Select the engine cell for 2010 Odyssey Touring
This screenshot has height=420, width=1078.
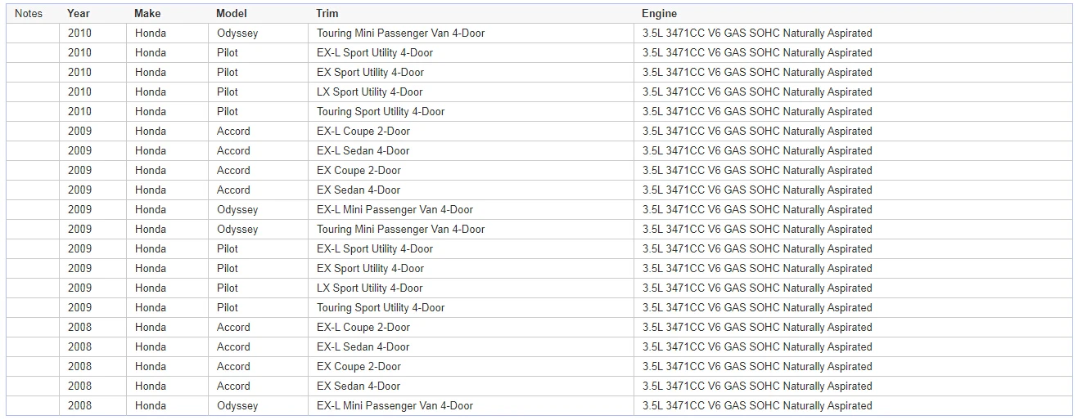pyautogui.click(x=757, y=34)
